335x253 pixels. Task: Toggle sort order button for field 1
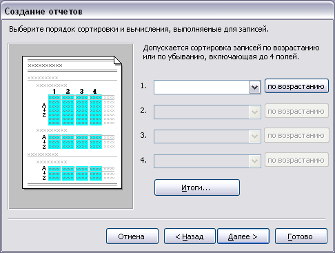pyautogui.click(x=296, y=86)
